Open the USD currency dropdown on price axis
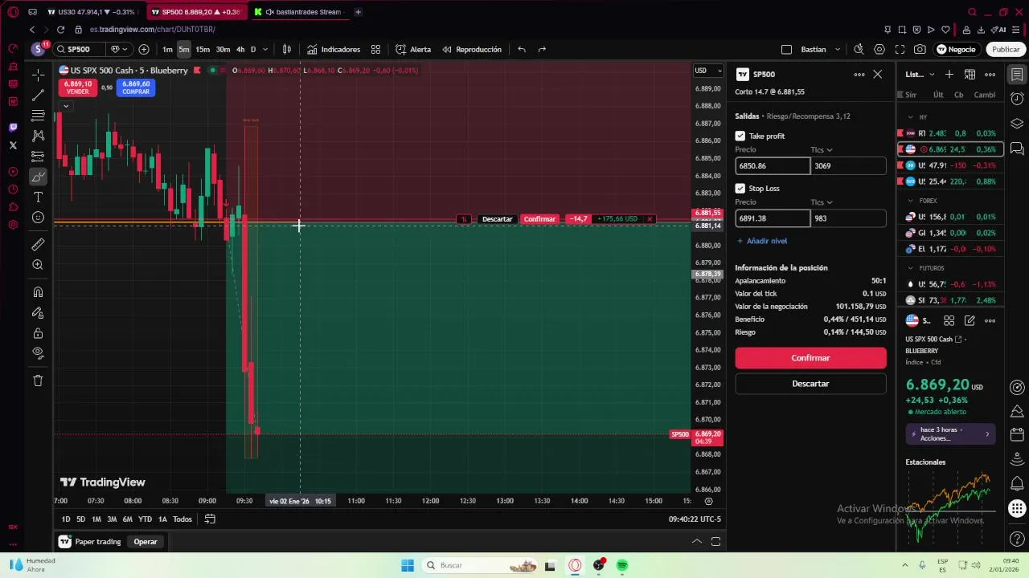Screen dimensions: 1029x578 pyautogui.click(x=707, y=71)
